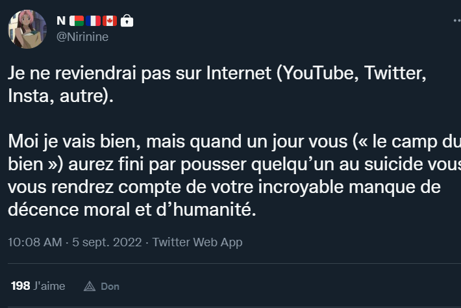Open the @Nirinine handle link

[x=82, y=37]
